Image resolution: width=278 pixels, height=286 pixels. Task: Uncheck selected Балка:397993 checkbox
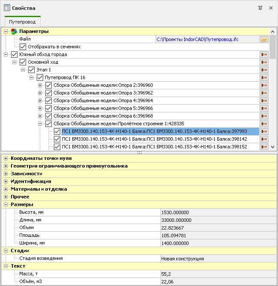[x=57, y=131]
